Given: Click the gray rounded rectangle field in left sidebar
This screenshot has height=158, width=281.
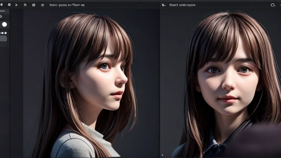Looking at the screenshot, I should [3, 38].
